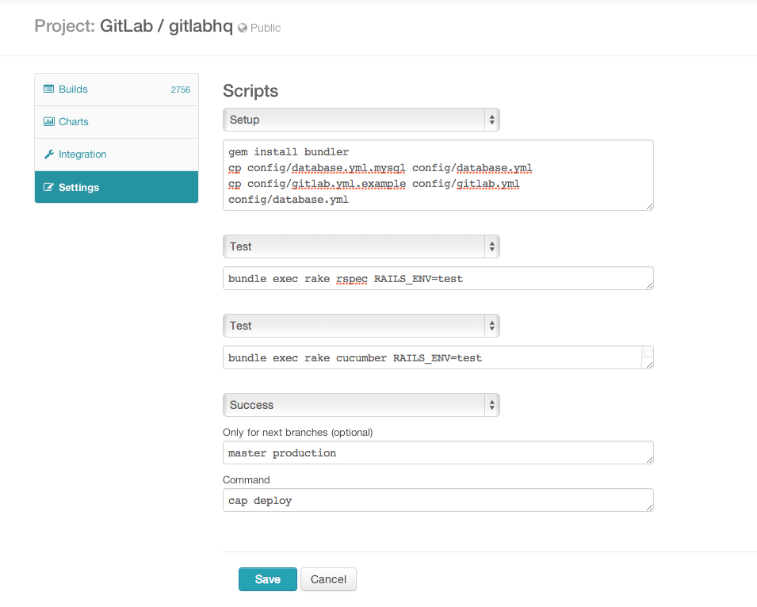Image resolution: width=757 pixels, height=607 pixels.
Task: Click into the rspec test command field
Action: [x=438, y=278]
